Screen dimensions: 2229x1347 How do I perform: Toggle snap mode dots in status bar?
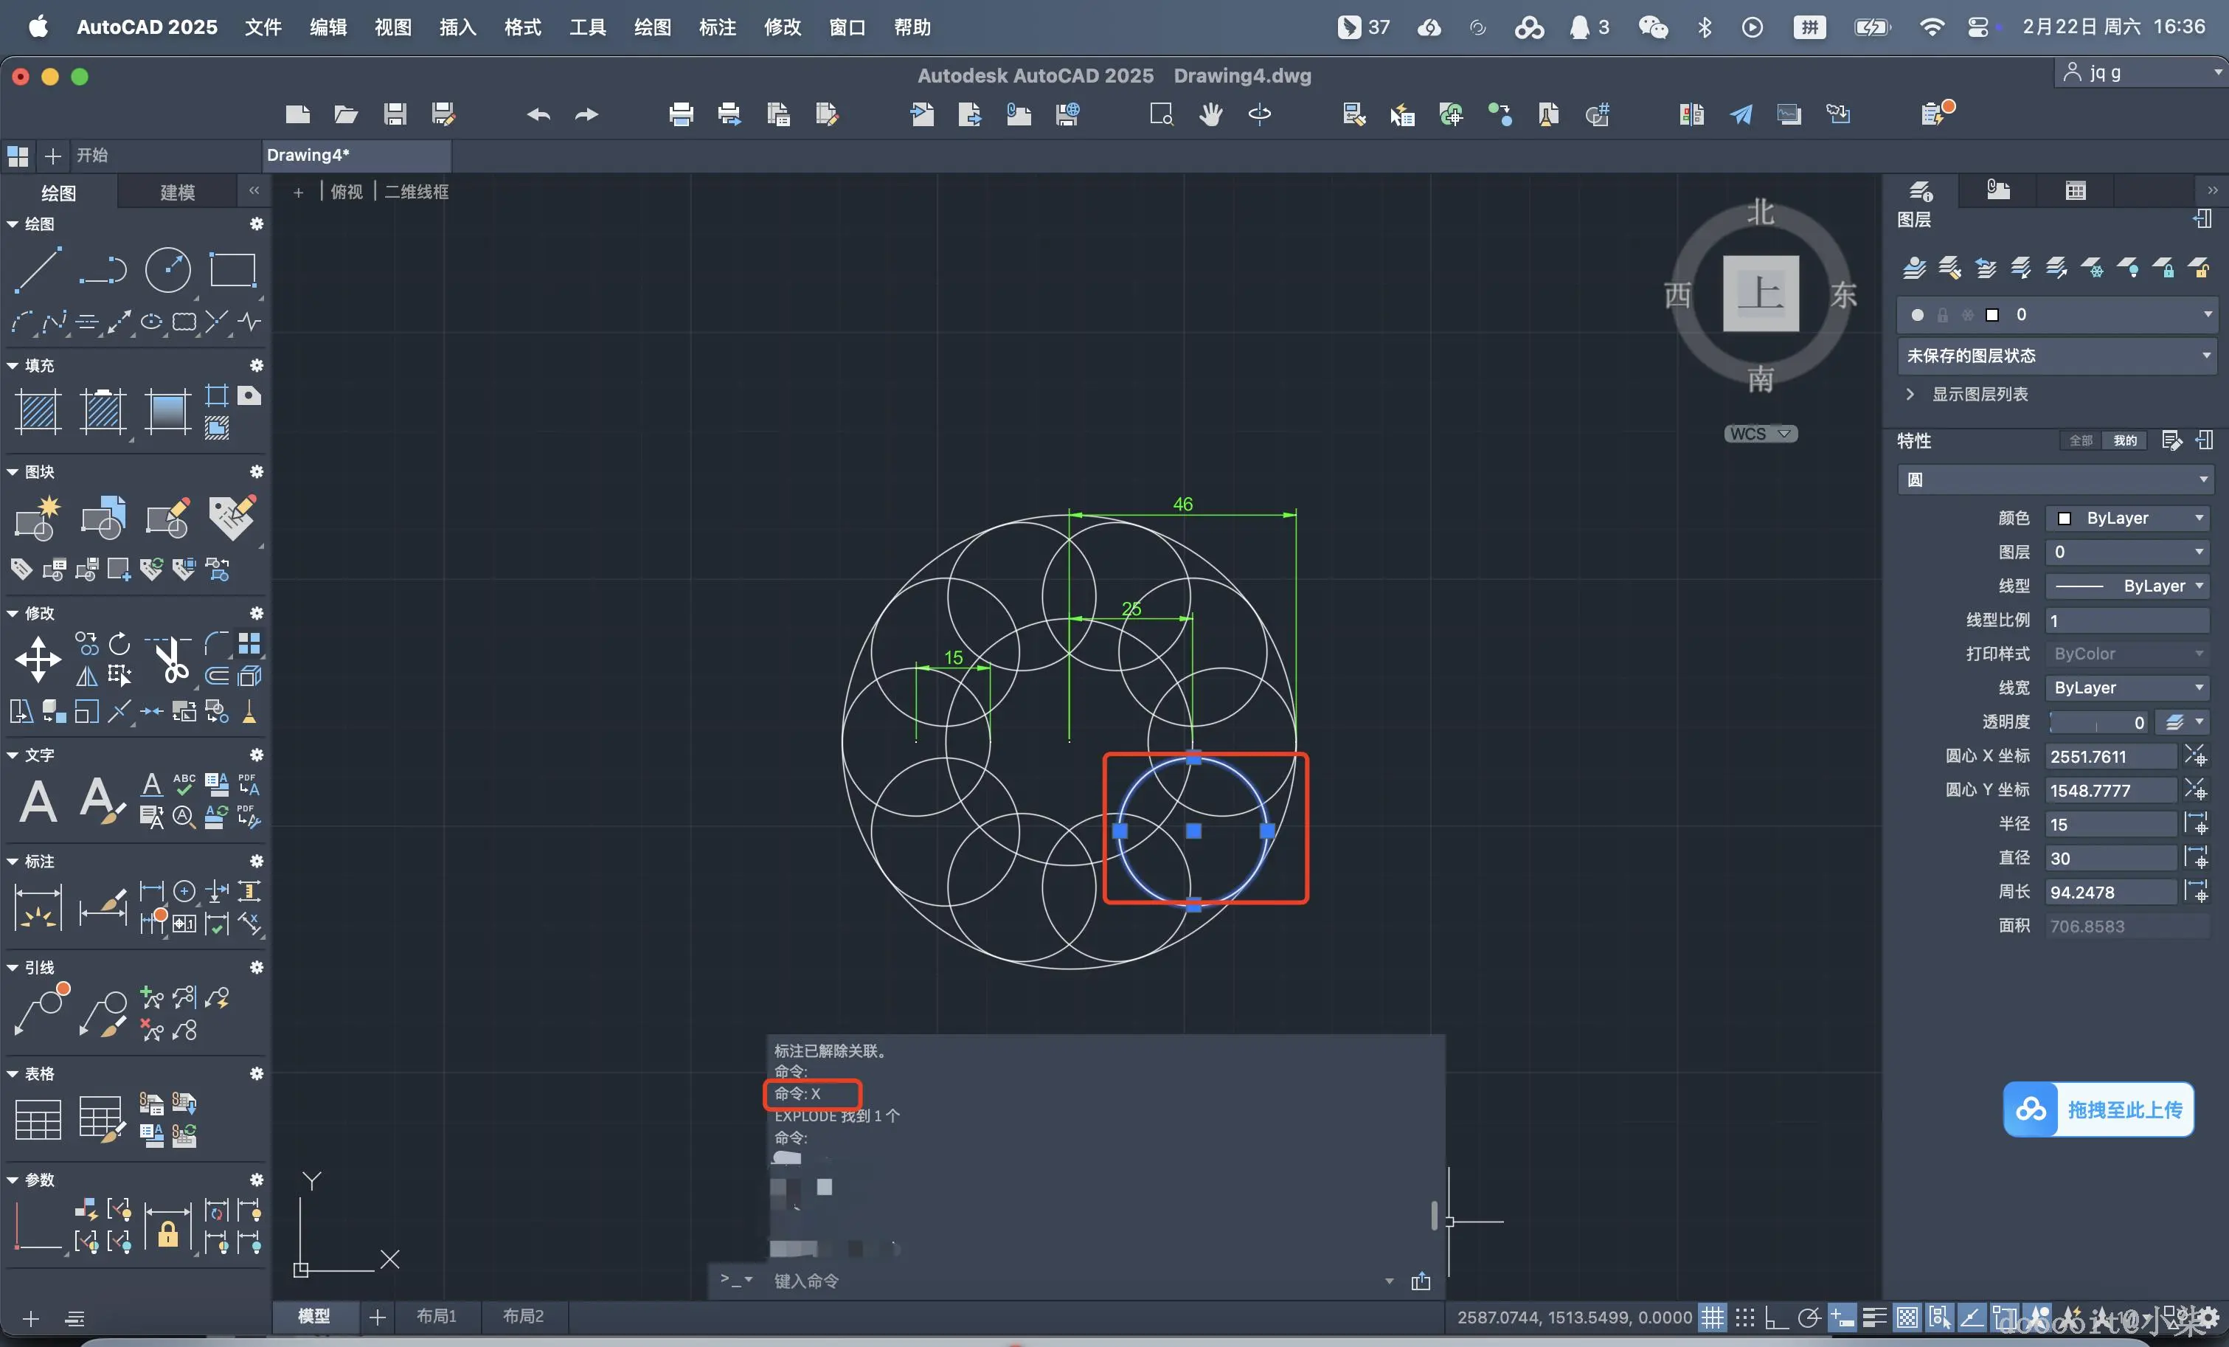1744,1317
